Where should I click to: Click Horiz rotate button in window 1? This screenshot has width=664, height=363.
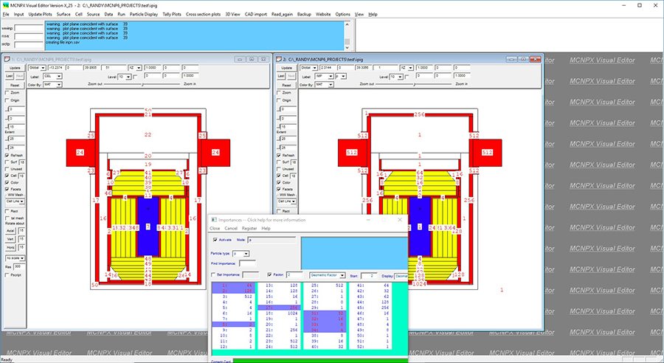click(10, 247)
